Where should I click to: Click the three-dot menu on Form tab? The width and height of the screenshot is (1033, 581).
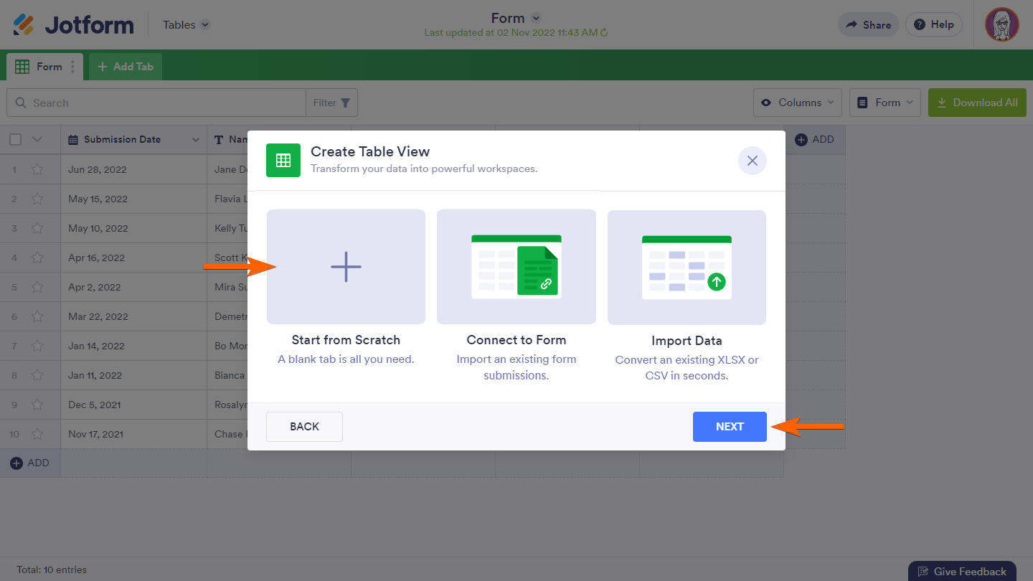(72, 67)
